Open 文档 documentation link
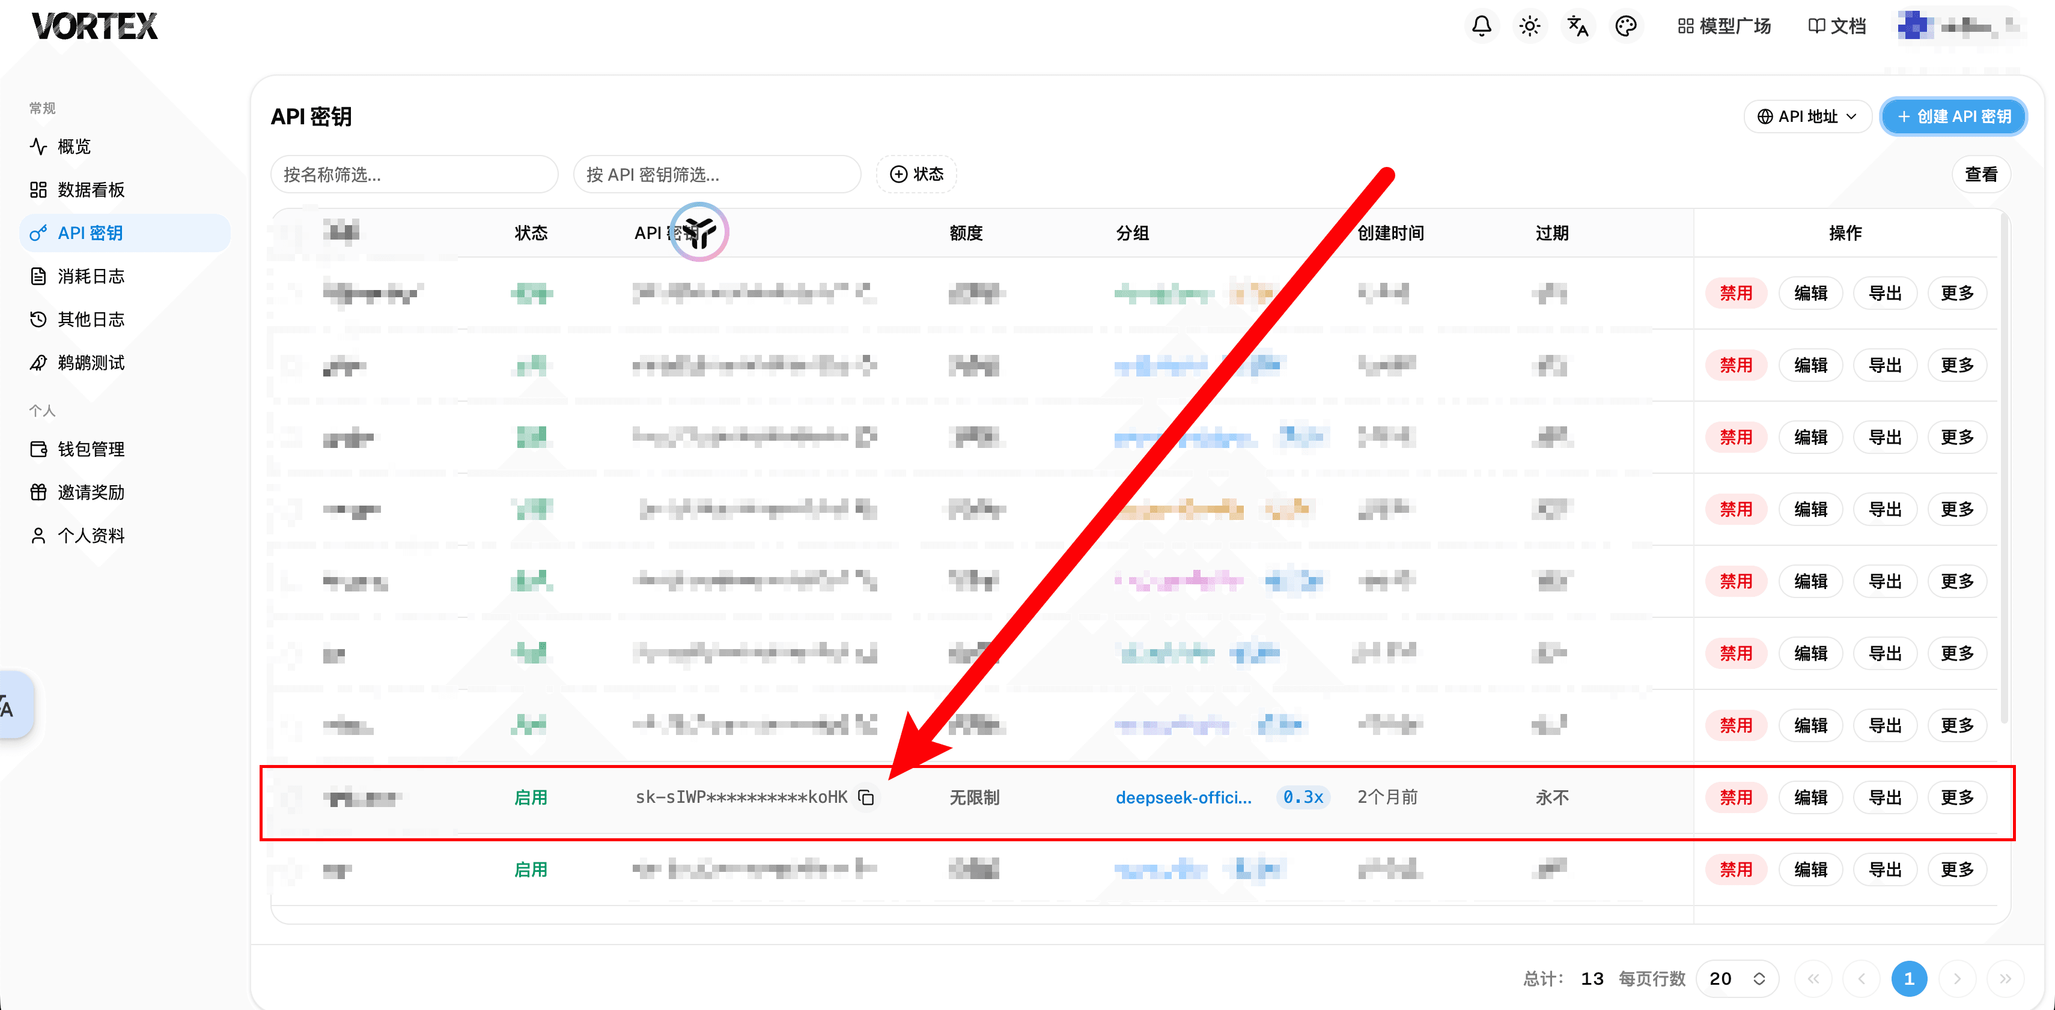This screenshot has height=1010, width=2055. click(x=1836, y=26)
